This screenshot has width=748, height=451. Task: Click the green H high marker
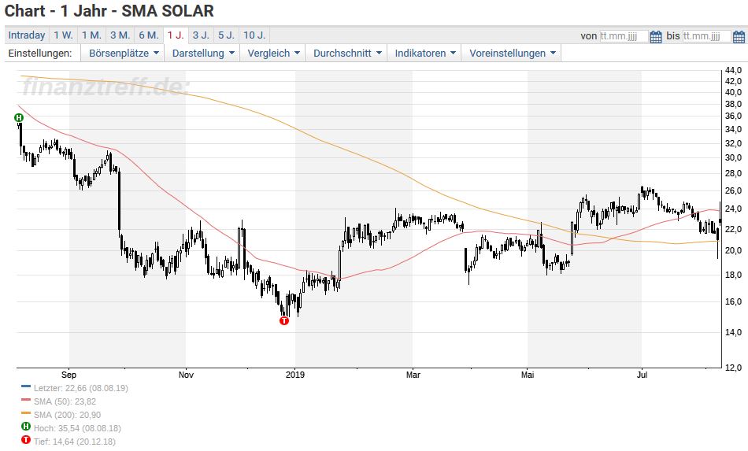tap(19, 118)
